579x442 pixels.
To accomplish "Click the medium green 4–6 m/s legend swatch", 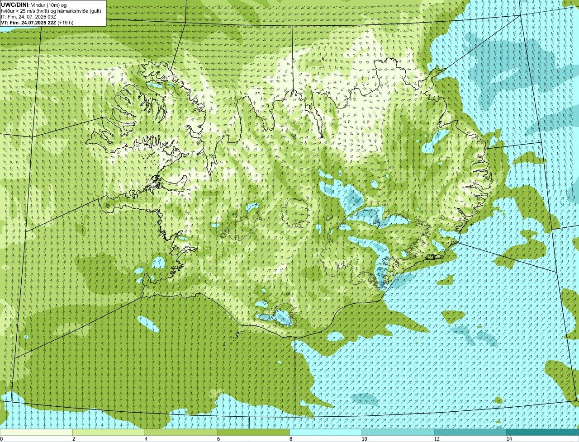I will click(x=181, y=432).
